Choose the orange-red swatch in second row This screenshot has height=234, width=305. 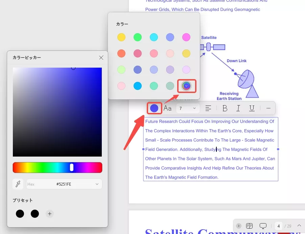click(121, 53)
